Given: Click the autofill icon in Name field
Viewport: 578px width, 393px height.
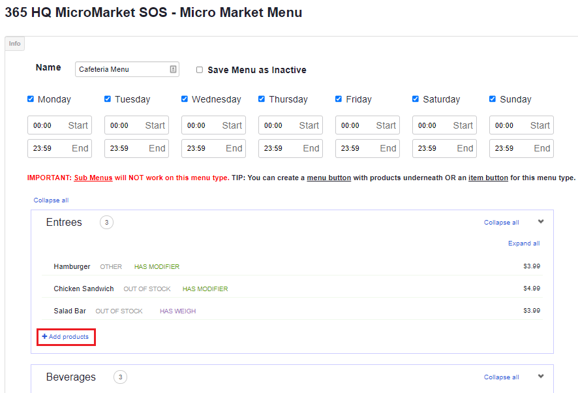Looking at the screenshot, I should (x=173, y=69).
